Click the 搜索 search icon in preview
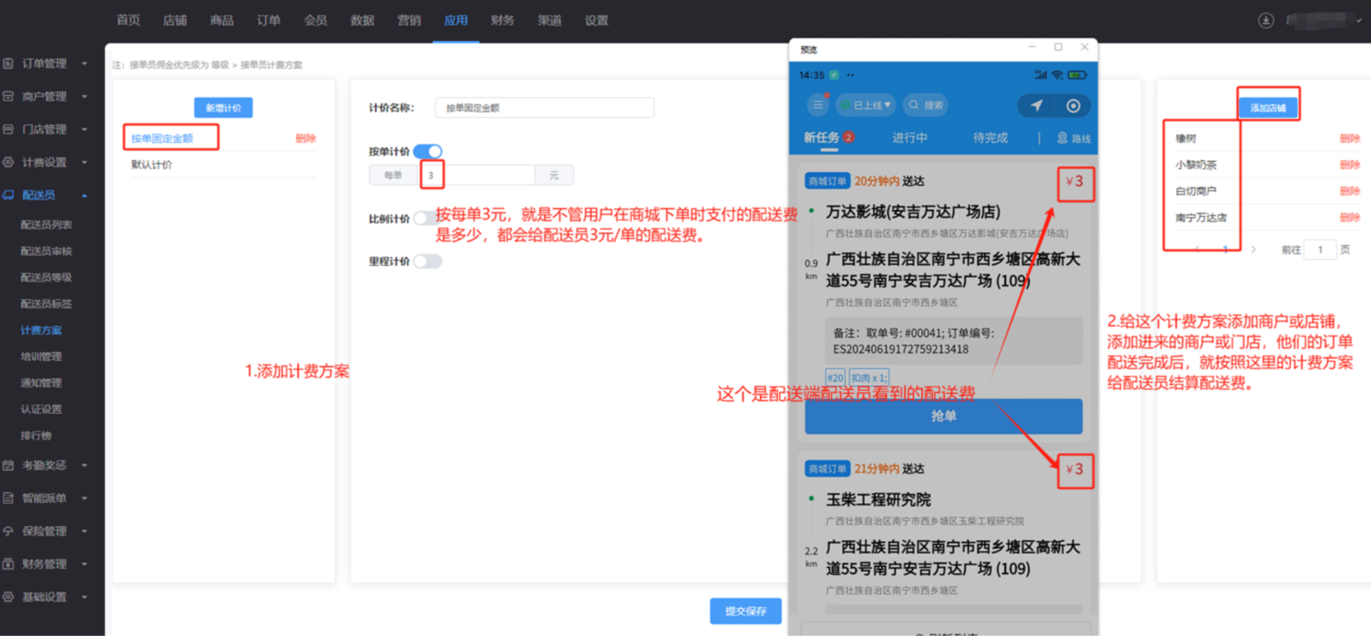 pos(914,105)
